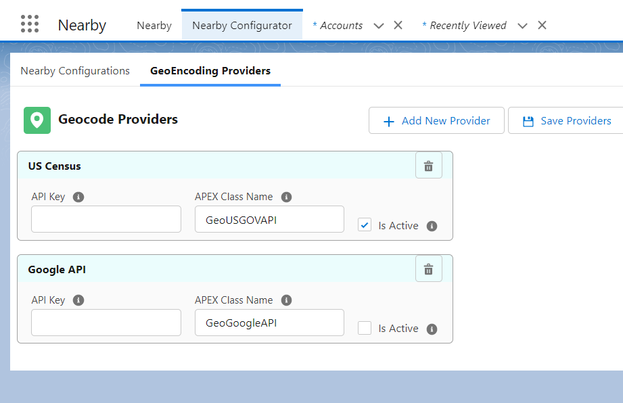The height and width of the screenshot is (403, 623).
Task: Open the Salesforce App Launcher waffle icon
Action: (x=30, y=23)
